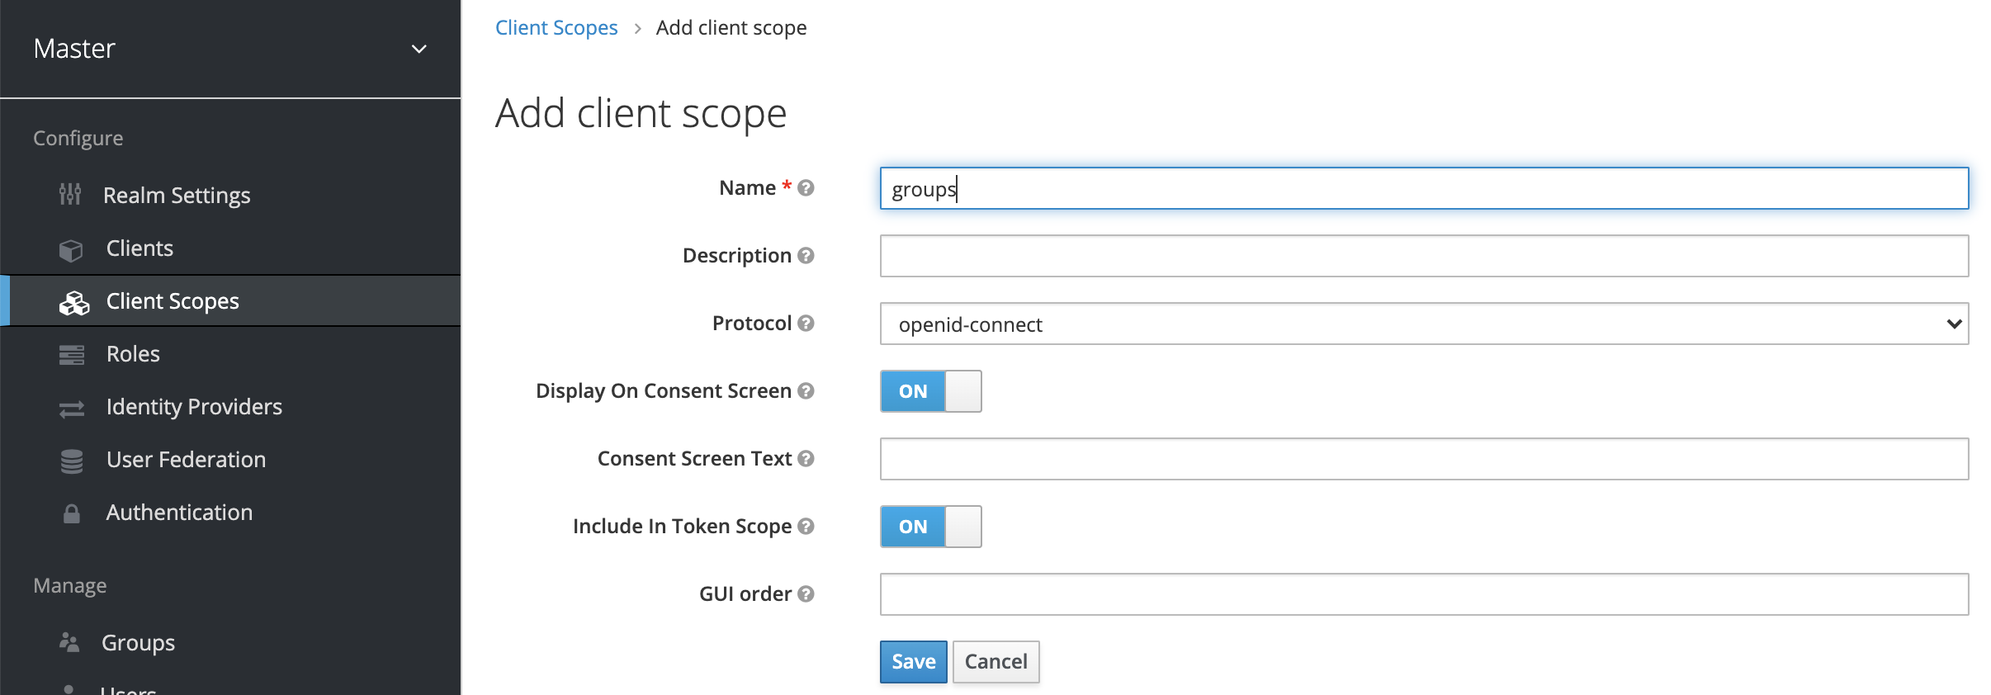Click the Consent Screen Text field
Viewport: 1991px width, 695px height.
(1425, 459)
